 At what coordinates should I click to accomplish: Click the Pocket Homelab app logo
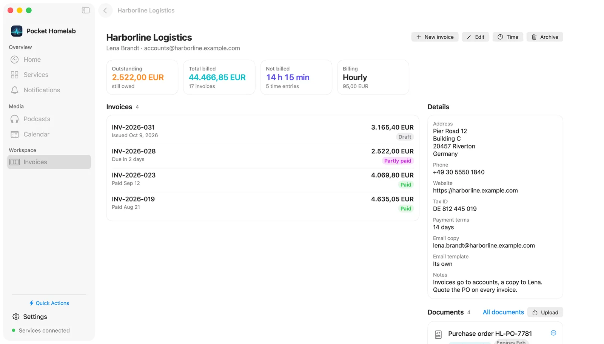(x=17, y=31)
